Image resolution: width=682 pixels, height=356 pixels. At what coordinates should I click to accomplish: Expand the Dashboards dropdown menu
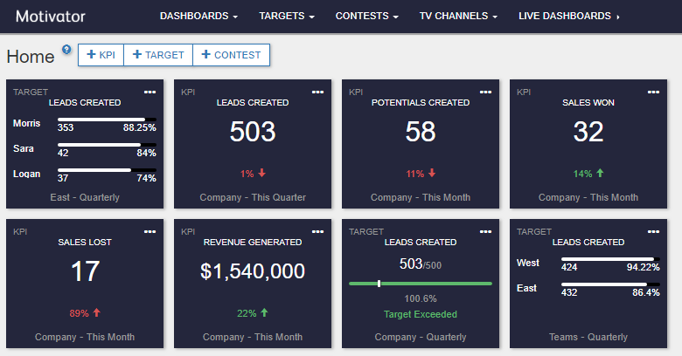click(198, 17)
